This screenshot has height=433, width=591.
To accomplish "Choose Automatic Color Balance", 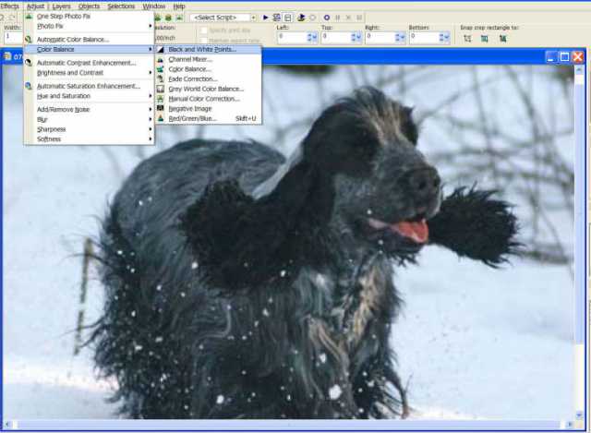I will pos(89,39).
